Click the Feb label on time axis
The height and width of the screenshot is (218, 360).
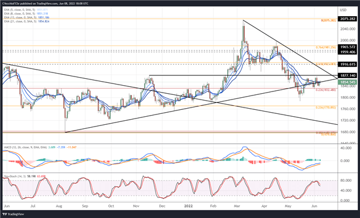(x=213, y=206)
